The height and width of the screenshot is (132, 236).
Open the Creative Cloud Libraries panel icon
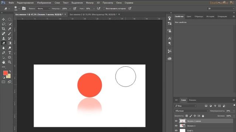[170, 59]
